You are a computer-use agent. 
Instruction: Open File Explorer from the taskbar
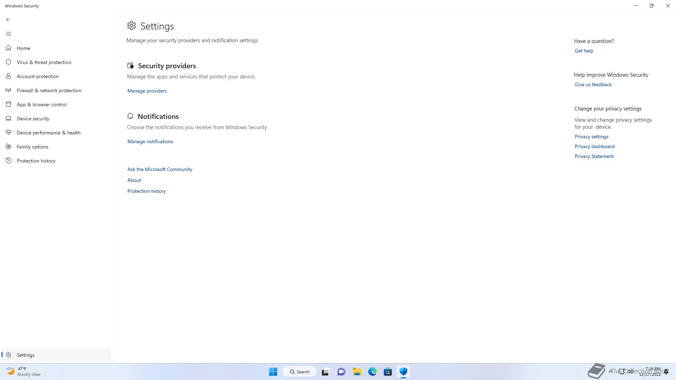(357, 372)
